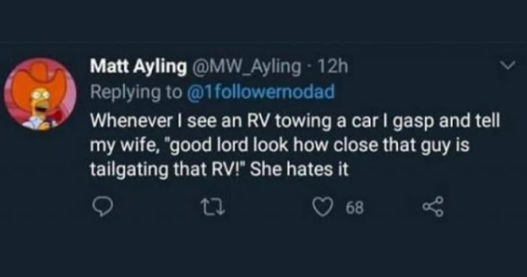Viewport: 527px width, 277px height.
Task: Share the tweet via share icon
Action: coord(433,207)
